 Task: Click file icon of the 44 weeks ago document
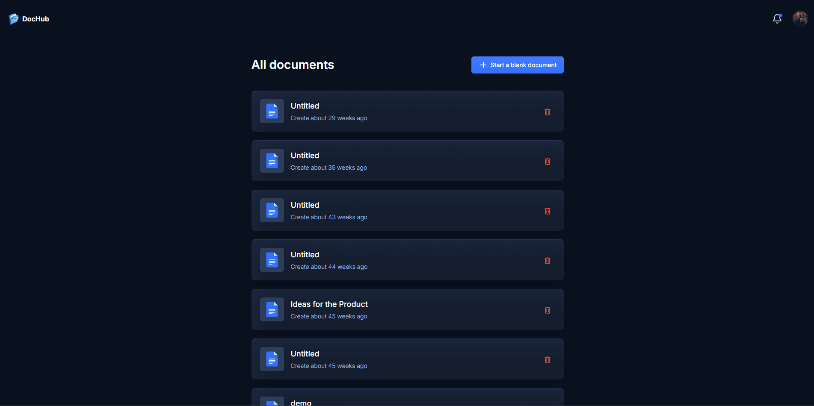pyautogui.click(x=272, y=260)
